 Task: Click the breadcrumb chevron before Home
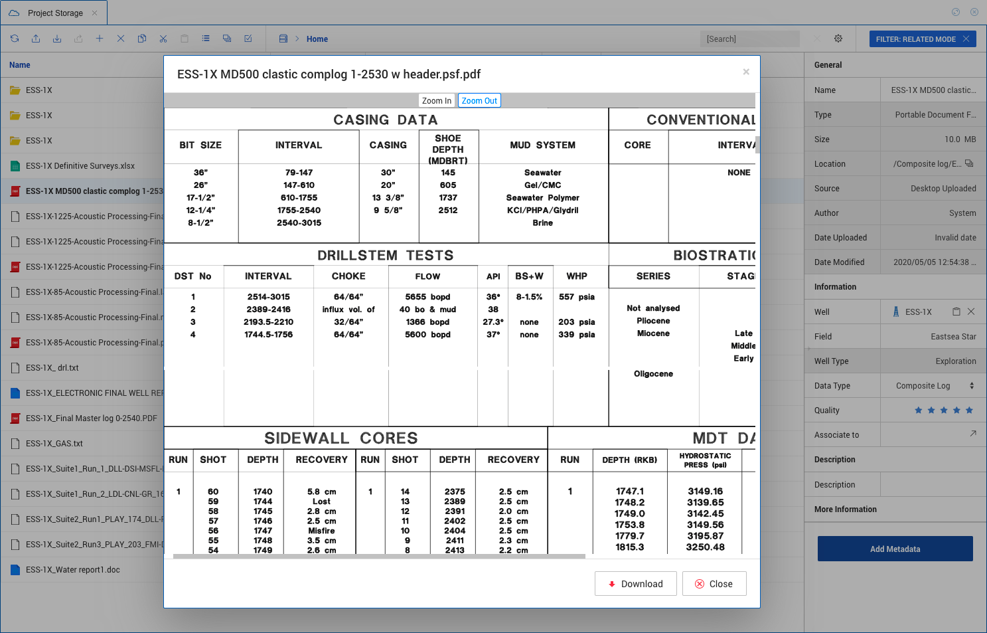(297, 39)
